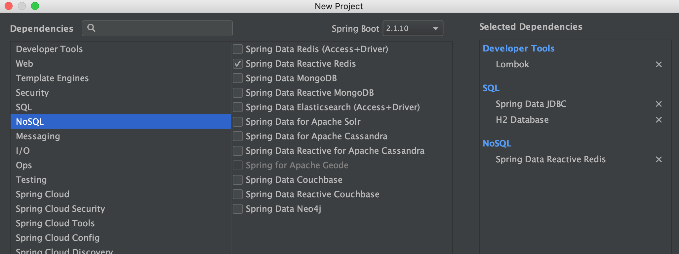Check Spring Data Neo4j dependency
679x254 pixels.
pos(237,208)
